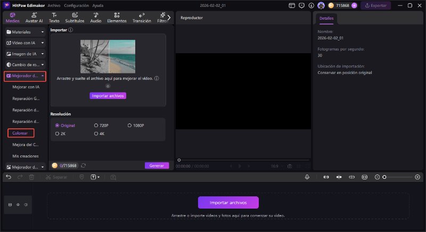Screen dimensions: 426x232
Task: Click the Generar button
Action: point(157,165)
